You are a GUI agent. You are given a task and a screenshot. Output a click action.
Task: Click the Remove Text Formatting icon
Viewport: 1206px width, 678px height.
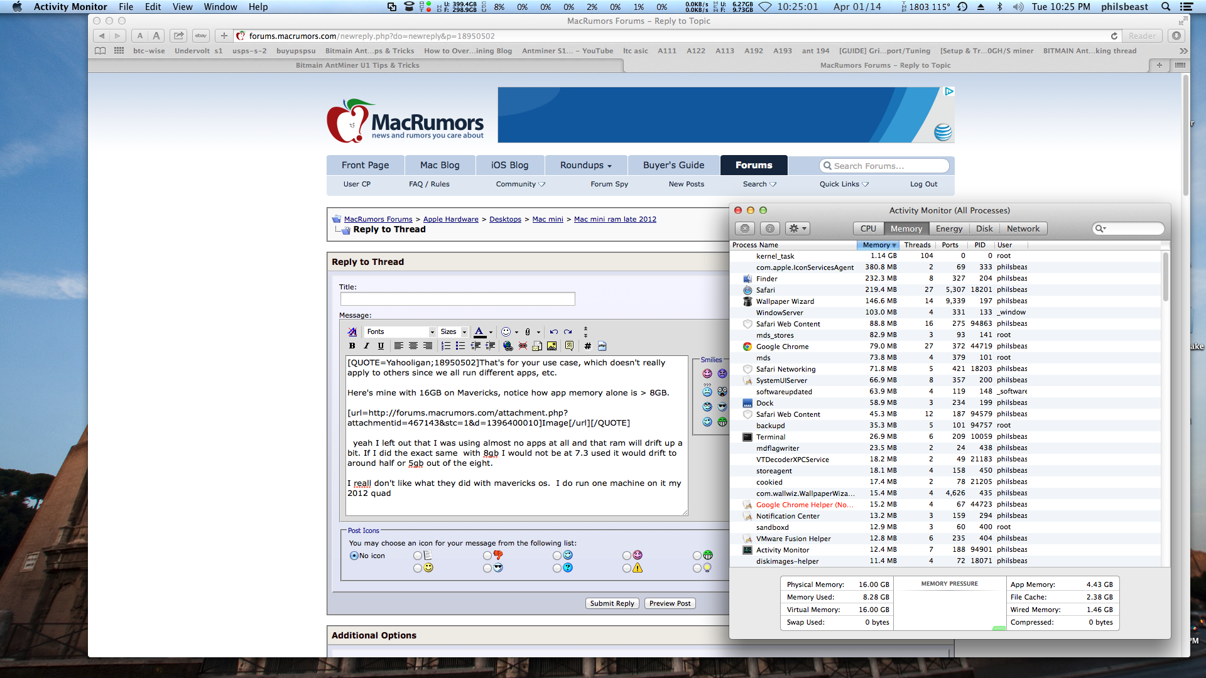[352, 331]
